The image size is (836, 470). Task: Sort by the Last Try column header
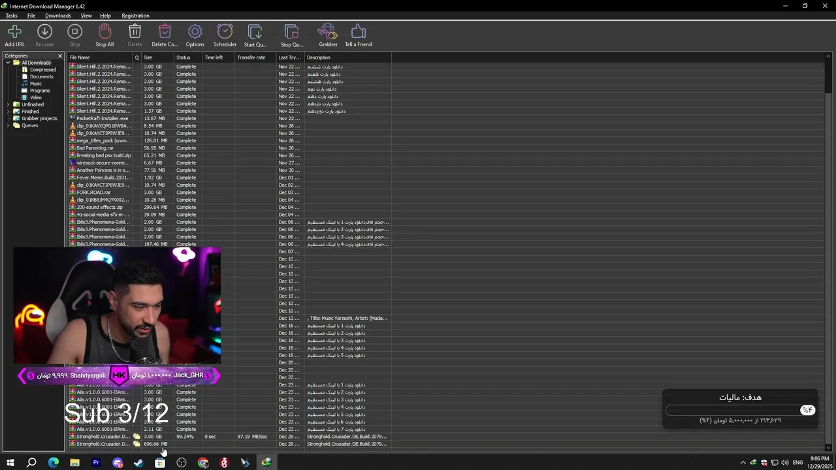tap(290, 57)
